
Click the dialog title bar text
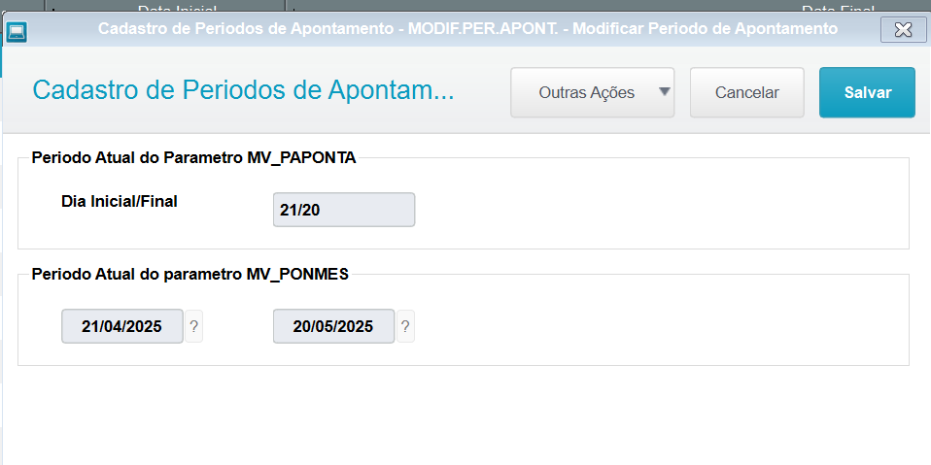pyautogui.click(x=467, y=29)
